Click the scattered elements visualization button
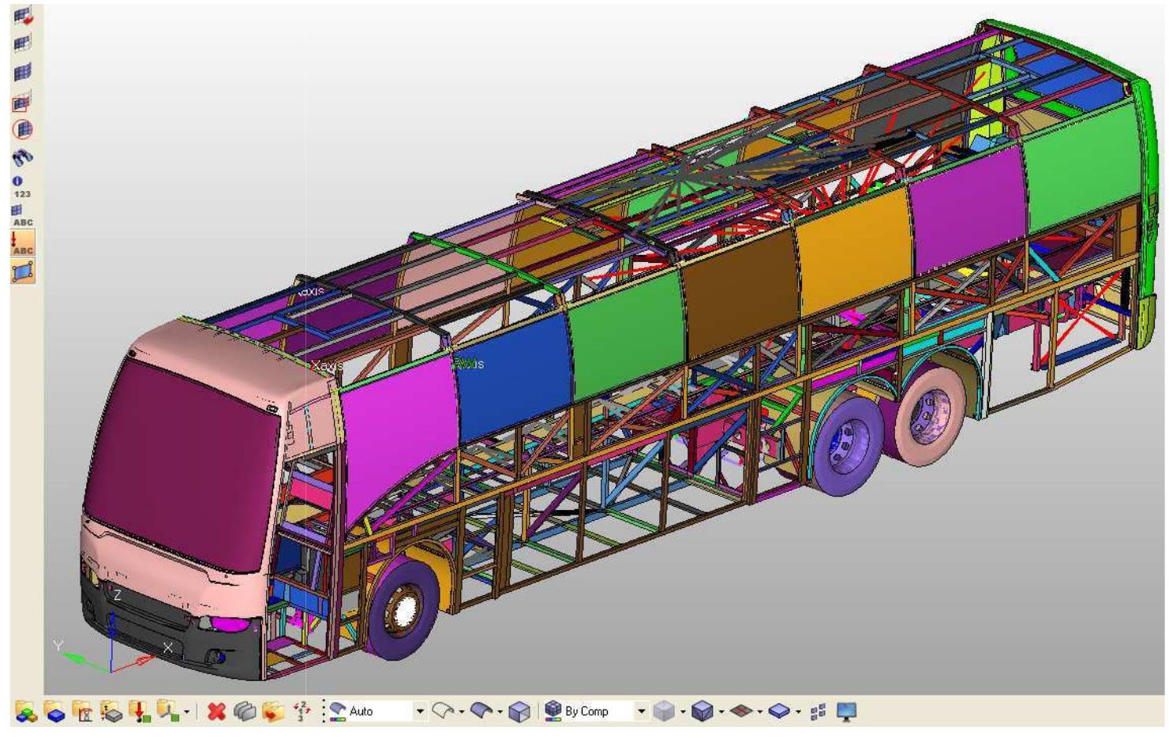The image size is (1169, 749). pyautogui.click(x=818, y=713)
